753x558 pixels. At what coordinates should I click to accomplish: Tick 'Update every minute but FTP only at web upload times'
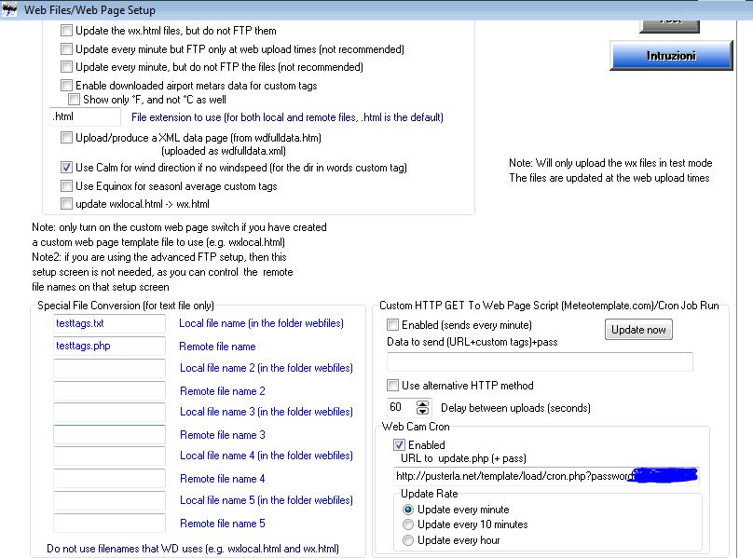[66, 49]
